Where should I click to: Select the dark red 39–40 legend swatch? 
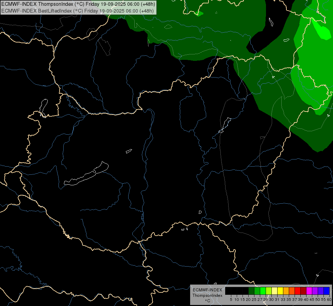[303, 291]
